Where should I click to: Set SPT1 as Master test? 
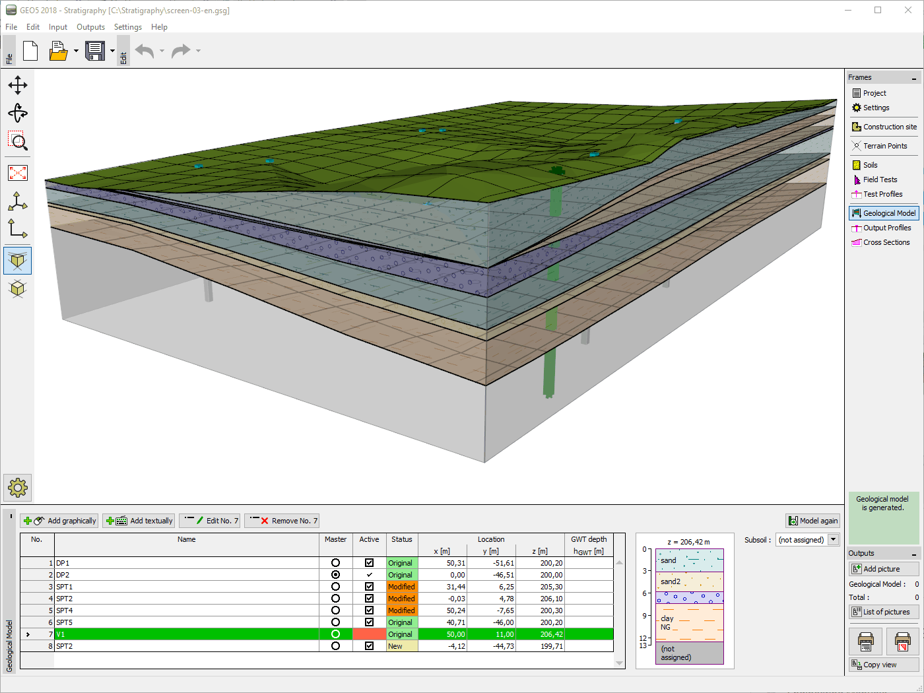point(336,587)
